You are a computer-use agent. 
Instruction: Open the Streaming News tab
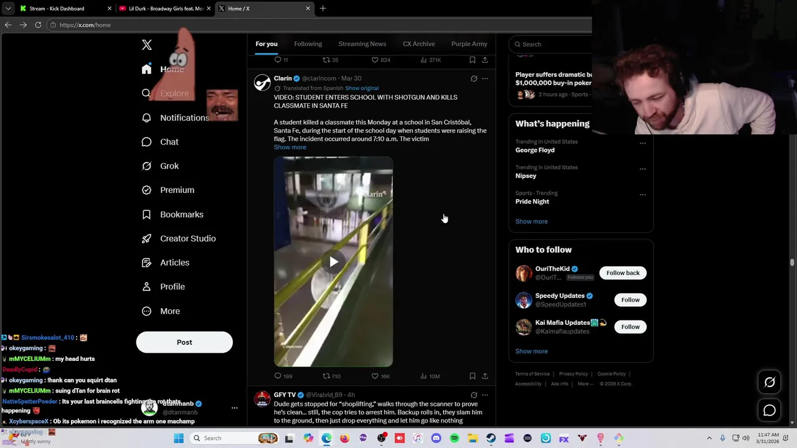[x=362, y=44]
